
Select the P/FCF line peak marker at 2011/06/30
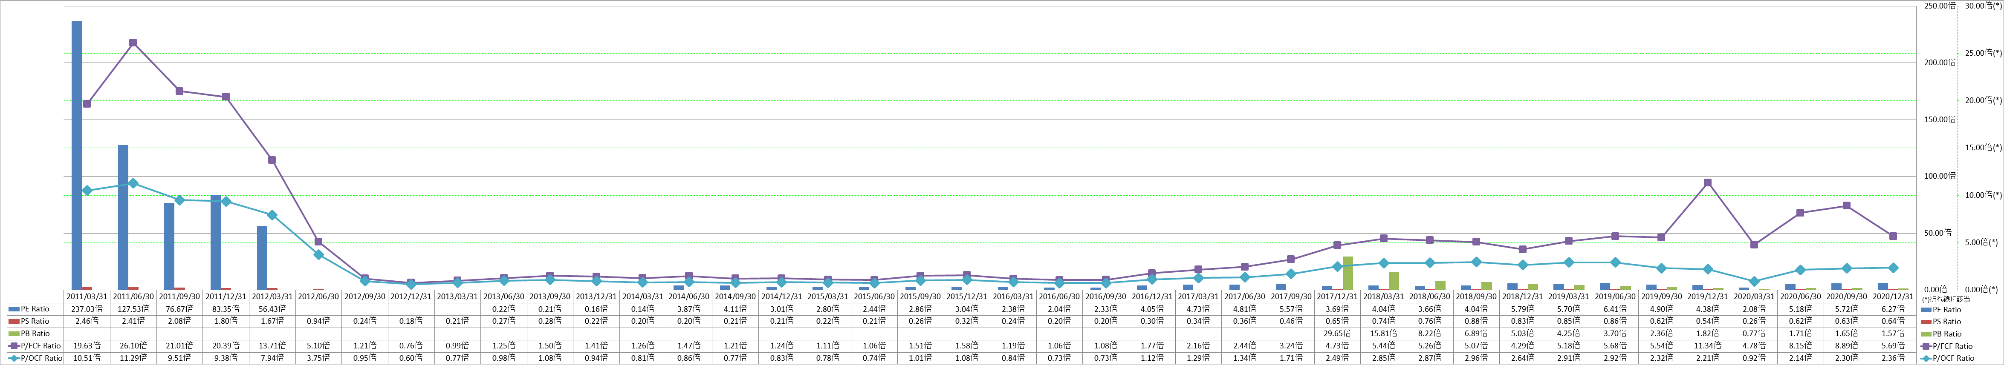pos(133,43)
